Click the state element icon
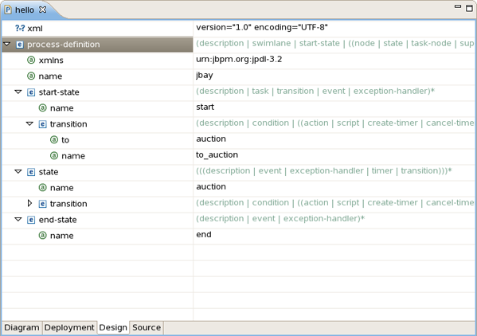The height and width of the screenshot is (336, 477). (x=31, y=172)
